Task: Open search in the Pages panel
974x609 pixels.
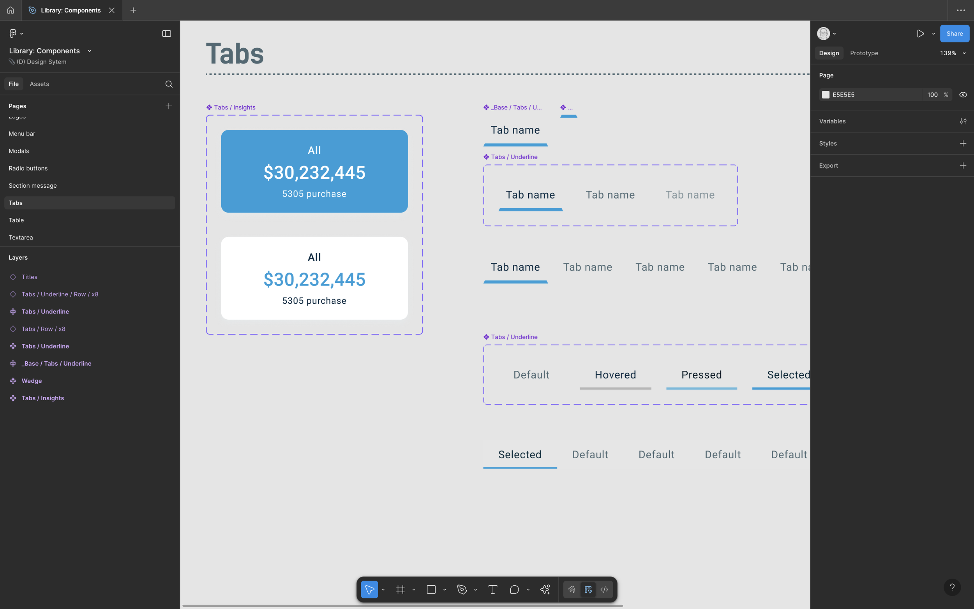Action: click(168, 84)
